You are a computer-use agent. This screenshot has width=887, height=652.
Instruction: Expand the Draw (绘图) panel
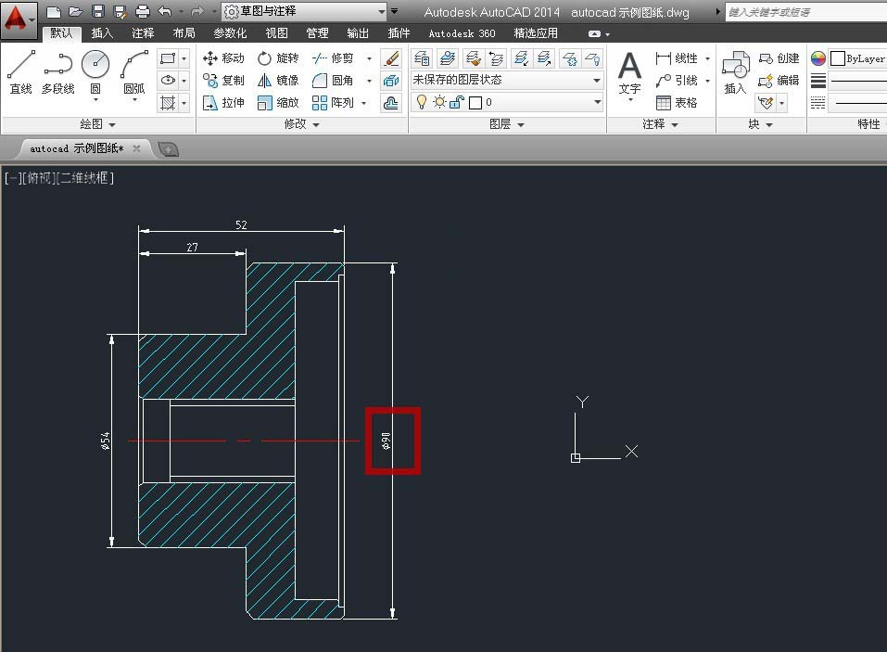pos(97,124)
